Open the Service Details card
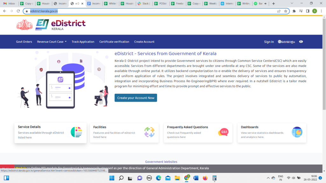 (51, 132)
